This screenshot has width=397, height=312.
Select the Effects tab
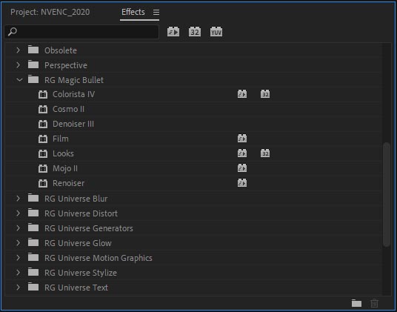coord(133,12)
